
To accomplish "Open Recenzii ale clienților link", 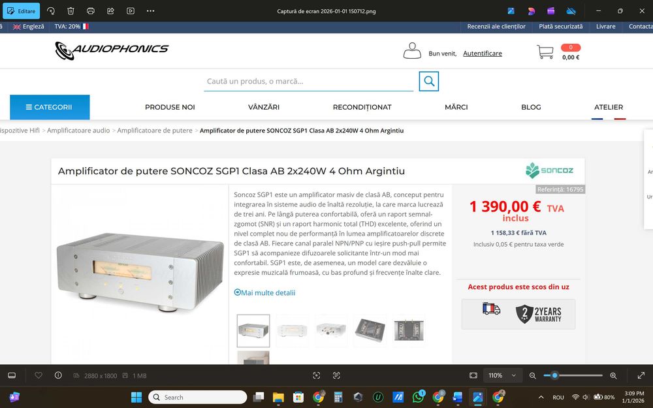I will pos(496,26).
